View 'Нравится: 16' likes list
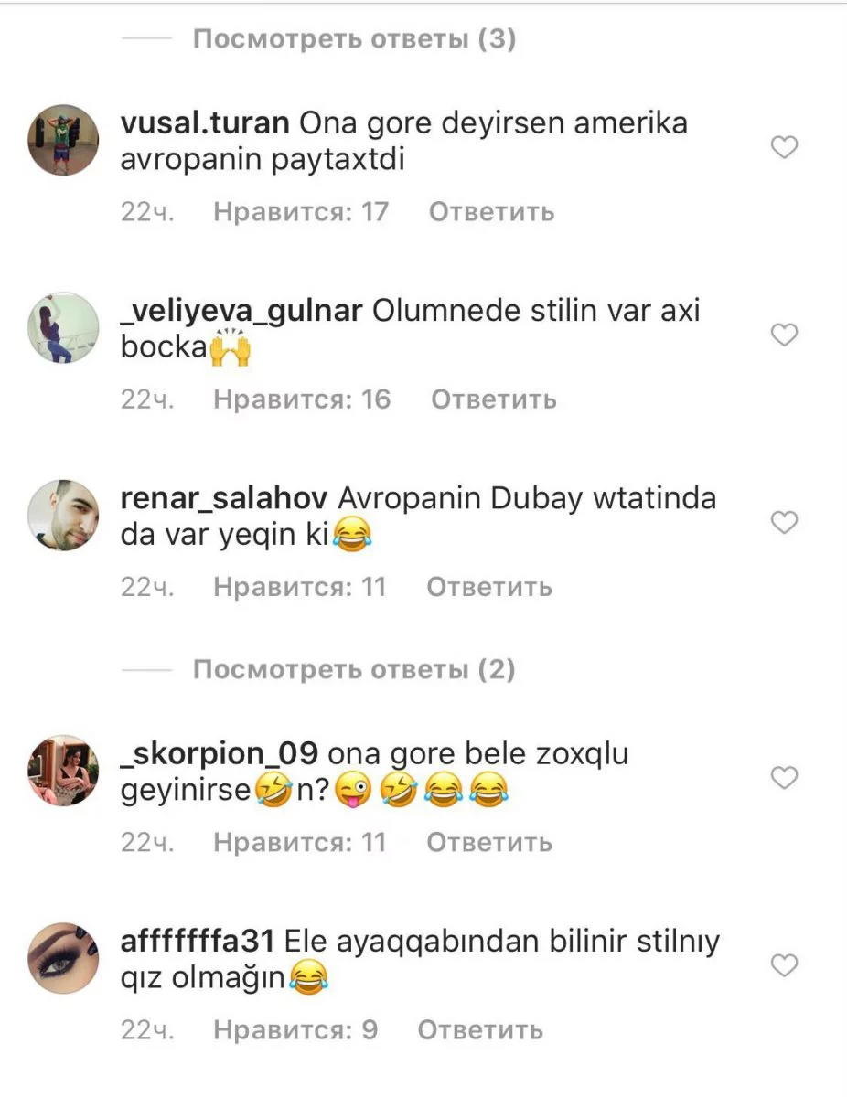Image resolution: width=847 pixels, height=1097 pixels. pos(302,399)
